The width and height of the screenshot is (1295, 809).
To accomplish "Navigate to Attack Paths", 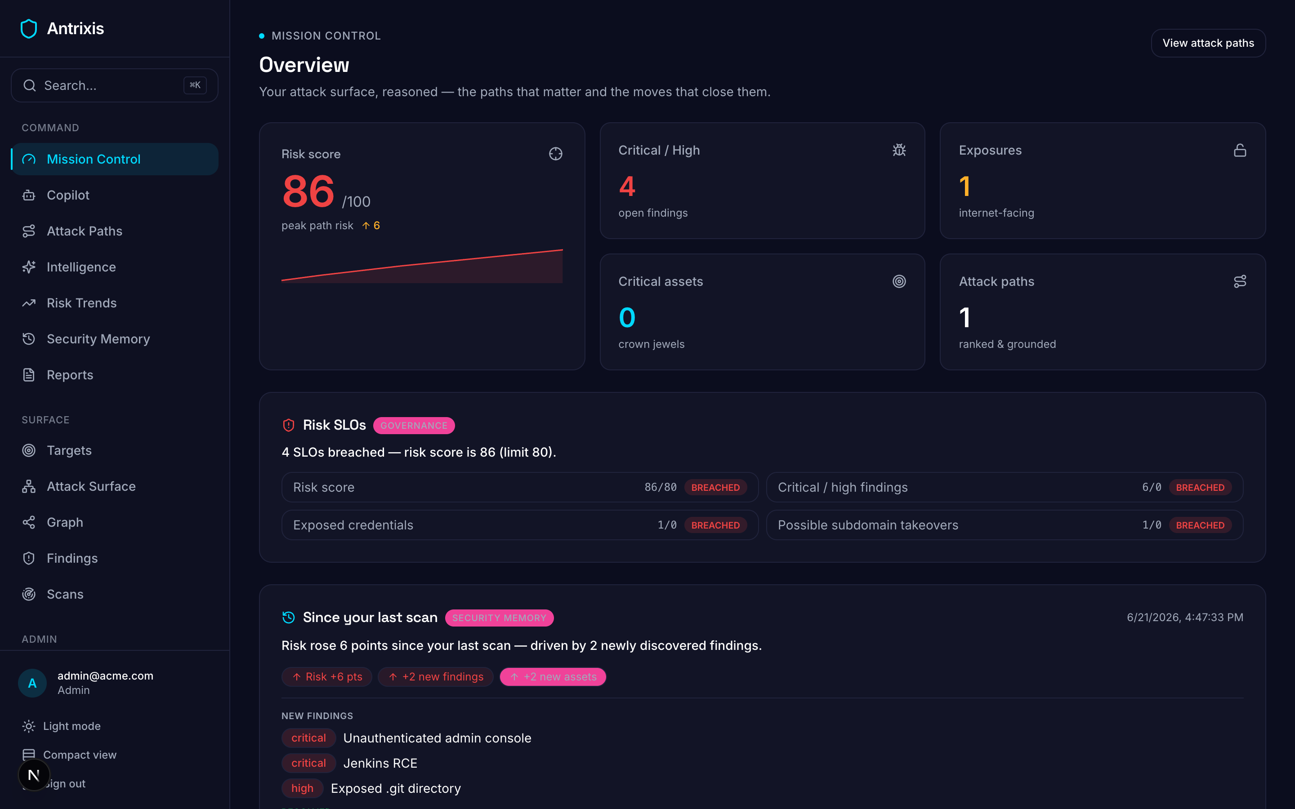I will pyautogui.click(x=115, y=231).
